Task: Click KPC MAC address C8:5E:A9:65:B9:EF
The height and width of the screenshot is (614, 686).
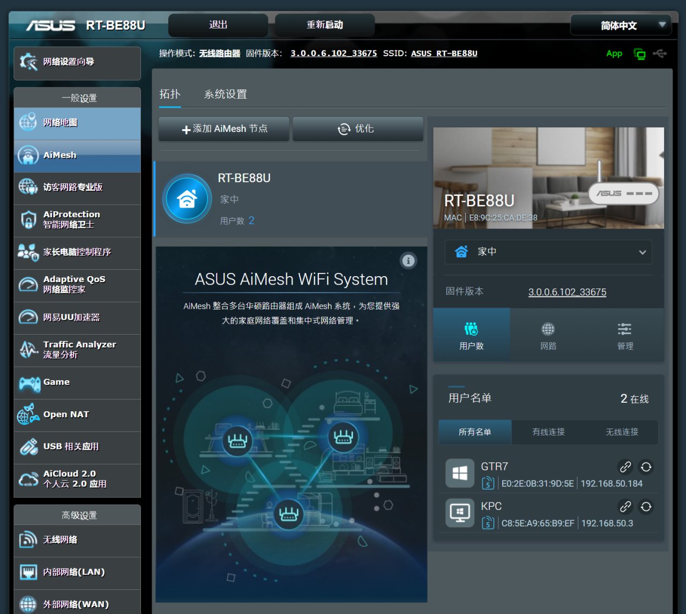Action: tap(538, 523)
